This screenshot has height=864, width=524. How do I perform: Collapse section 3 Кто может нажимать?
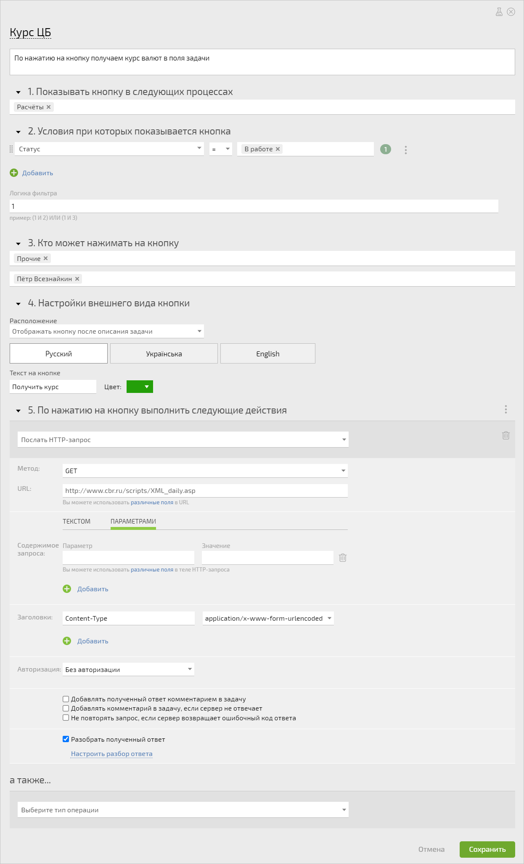click(x=18, y=244)
